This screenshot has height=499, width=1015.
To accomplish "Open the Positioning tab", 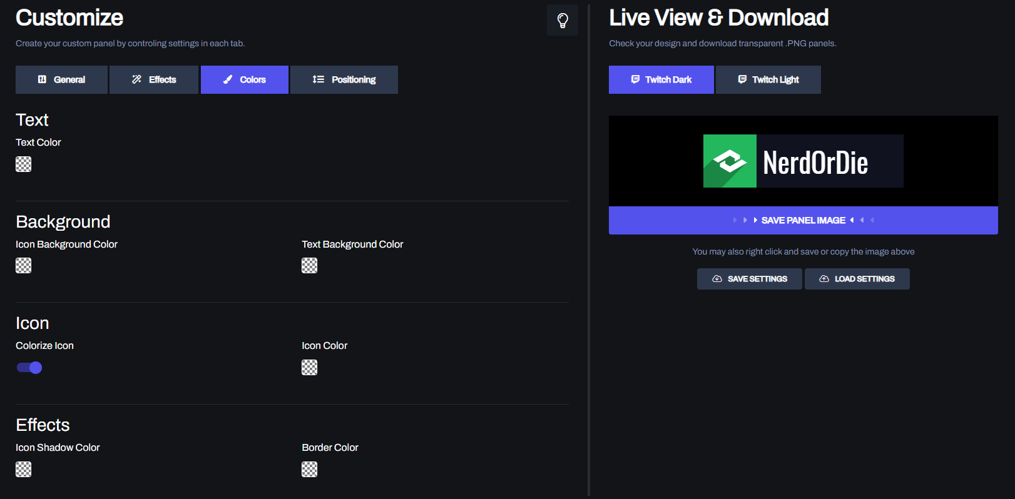I will [344, 79].
